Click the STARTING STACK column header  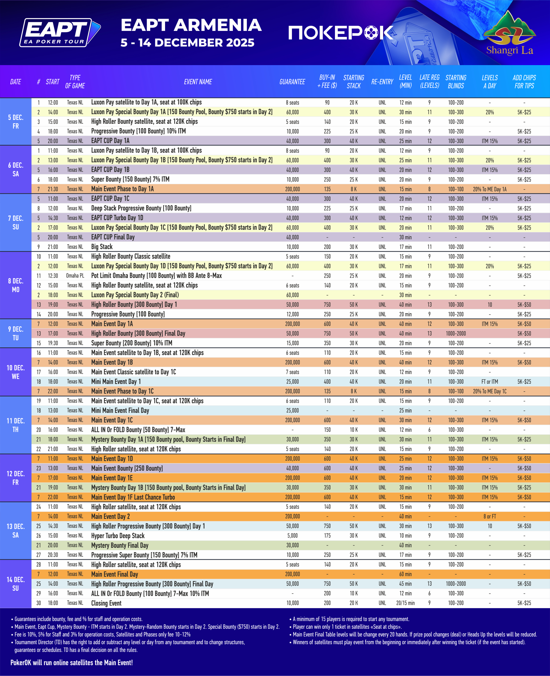point(353,82)
